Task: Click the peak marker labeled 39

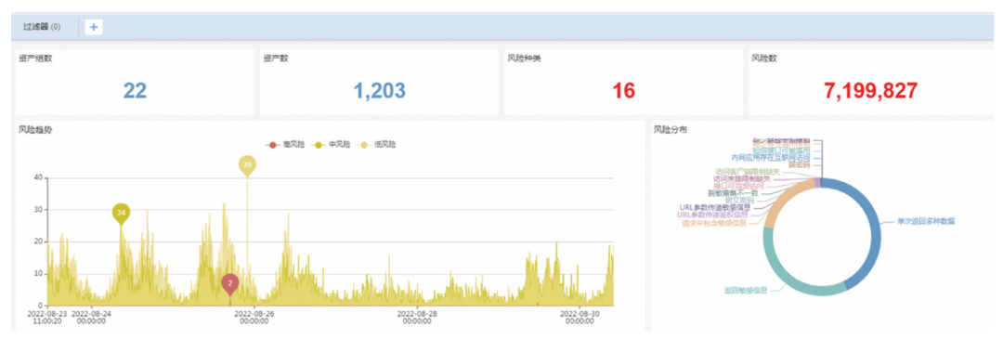Action: (248, 165)
